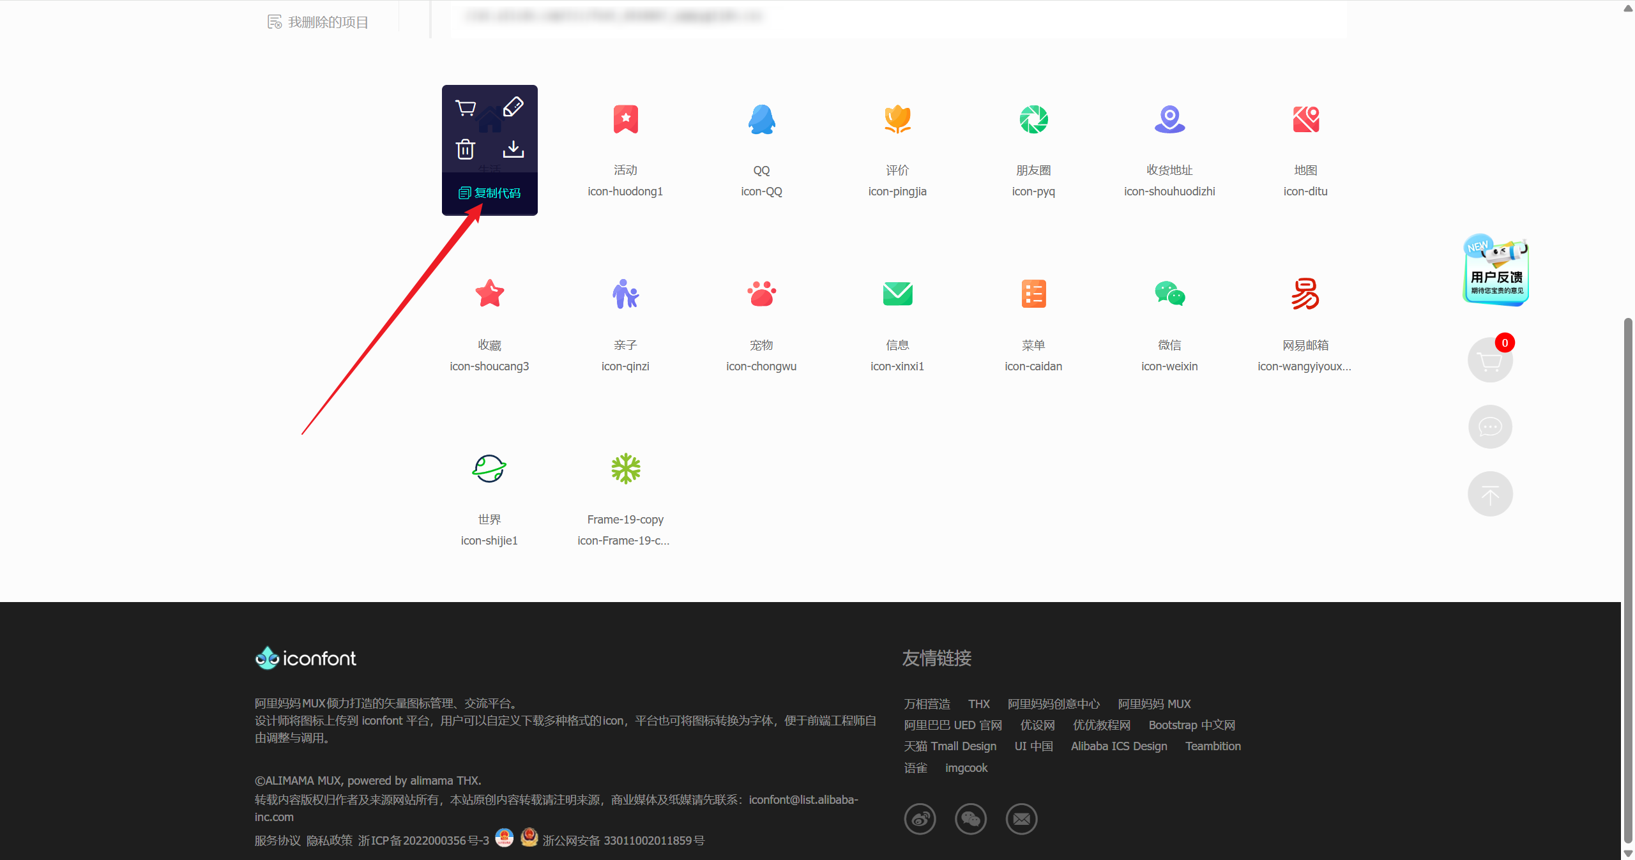The height and width of the screenshot is (860, 1635).
Task: Click the page vertical scrollbar
Action: (x=1628, y=575)
